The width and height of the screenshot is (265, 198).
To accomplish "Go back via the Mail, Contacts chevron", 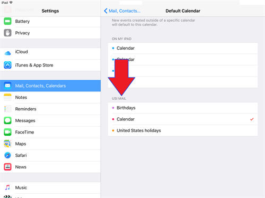I will point(122,11).
